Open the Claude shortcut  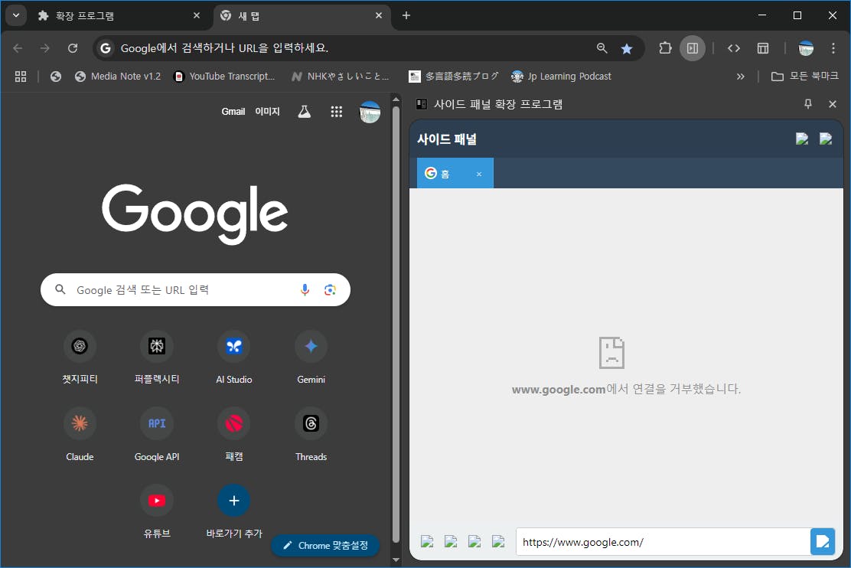[x=80, y=433]
